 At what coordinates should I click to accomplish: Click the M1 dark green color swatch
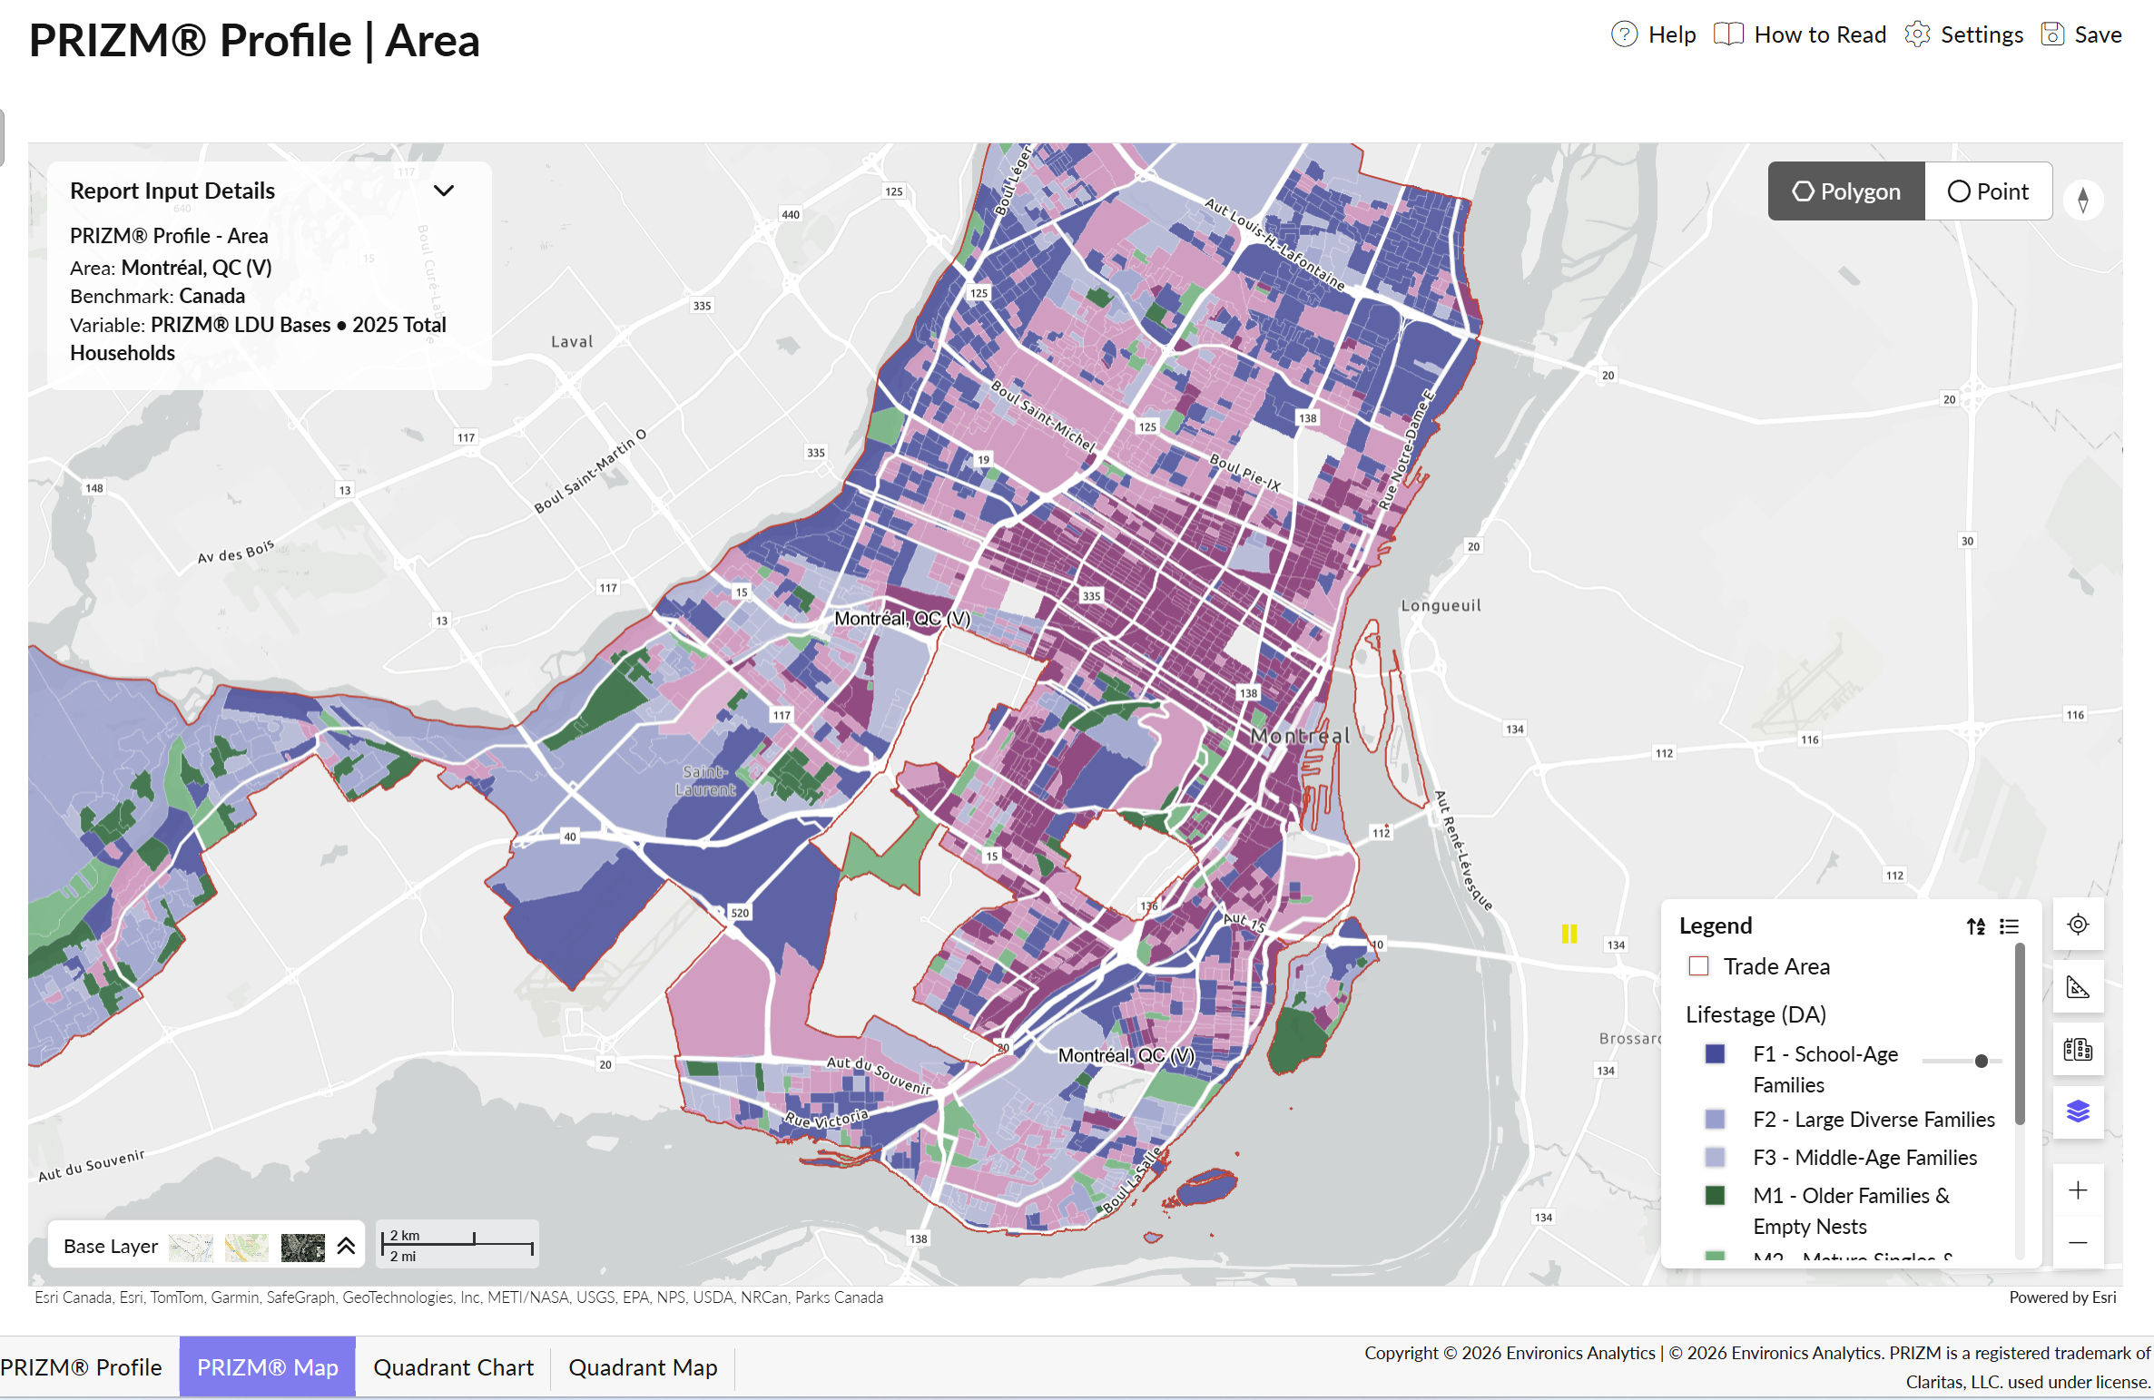point(1715,1196)
